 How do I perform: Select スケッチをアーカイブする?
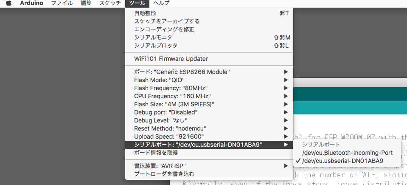209,21
